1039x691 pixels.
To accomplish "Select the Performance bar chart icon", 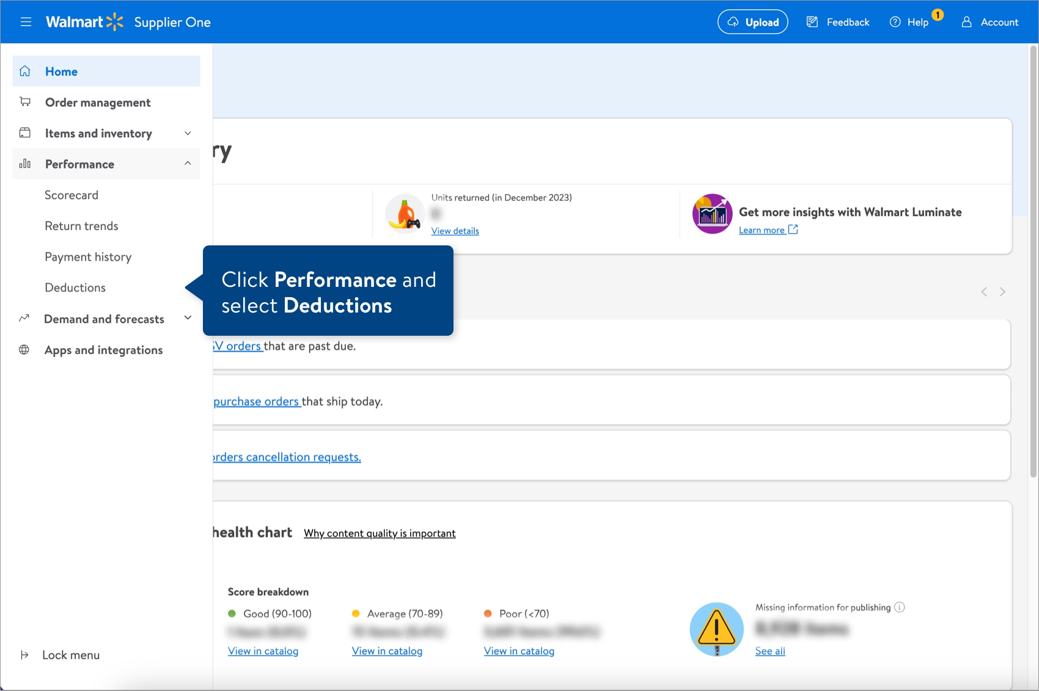I will coord(24,164).
